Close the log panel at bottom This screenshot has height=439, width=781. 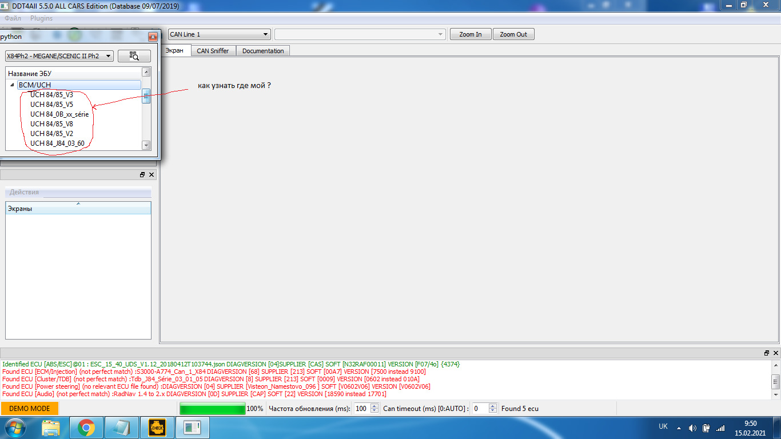coord(775,353)
